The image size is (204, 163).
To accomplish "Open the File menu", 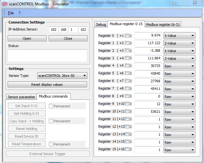I will pyautogui.click(x=11, y=13).
